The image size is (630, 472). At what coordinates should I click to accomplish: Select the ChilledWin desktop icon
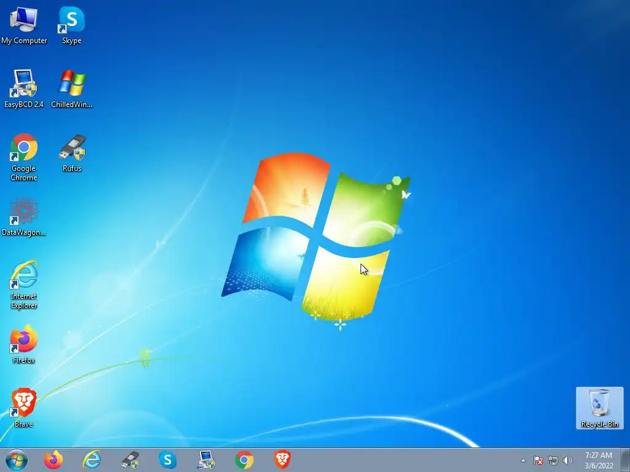[71, 88]
